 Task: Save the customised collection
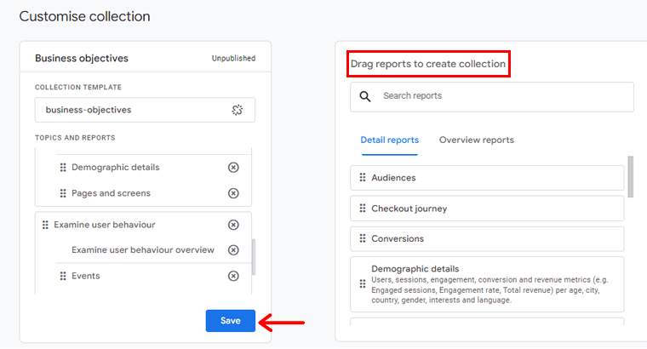[230, 321]
